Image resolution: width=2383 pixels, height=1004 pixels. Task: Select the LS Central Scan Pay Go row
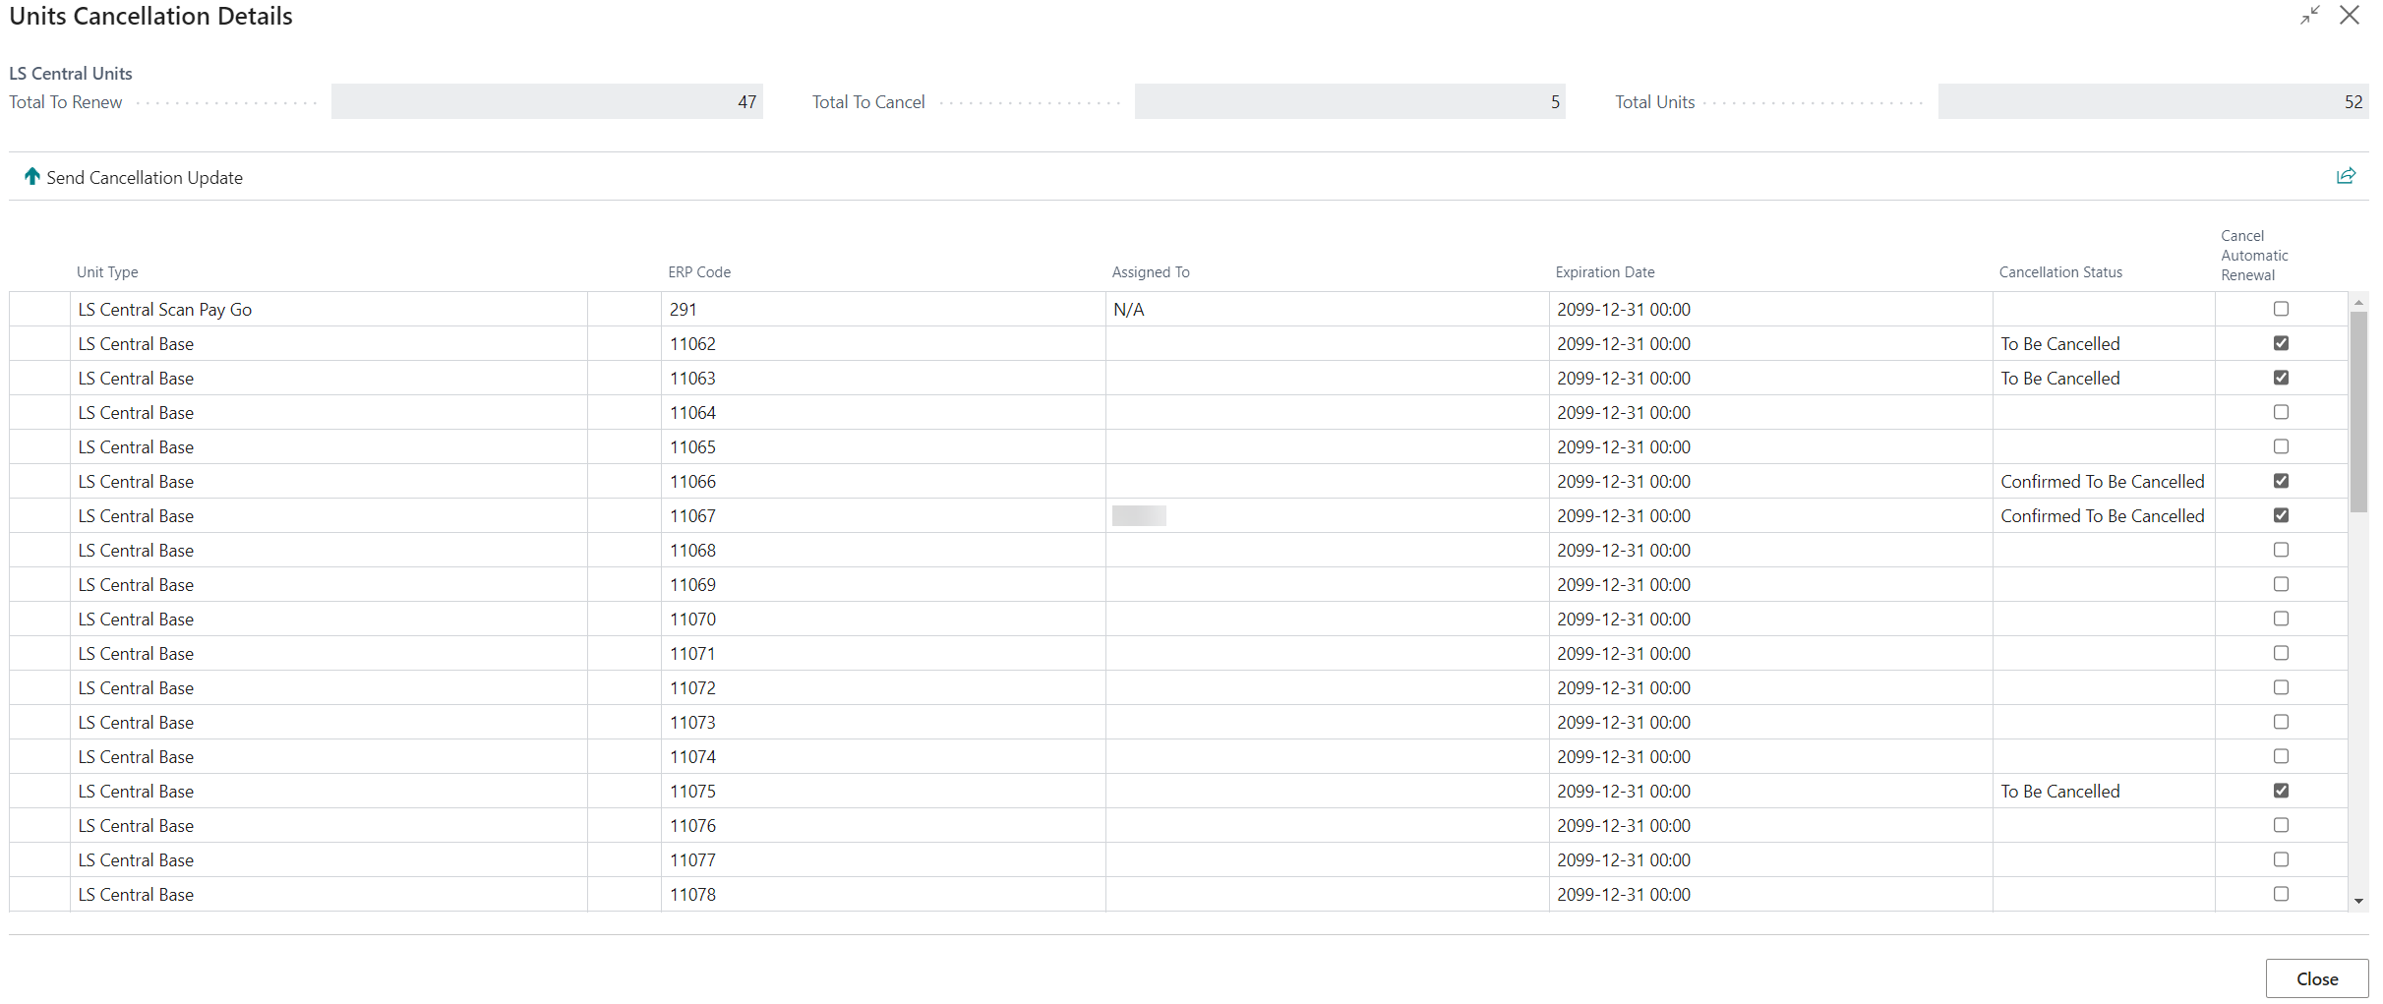1178,309
